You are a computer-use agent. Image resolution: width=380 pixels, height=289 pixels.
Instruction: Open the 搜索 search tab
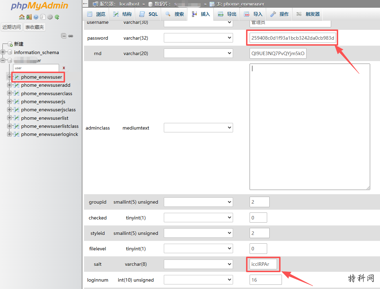pyautogui.click(x=174, y=14)
